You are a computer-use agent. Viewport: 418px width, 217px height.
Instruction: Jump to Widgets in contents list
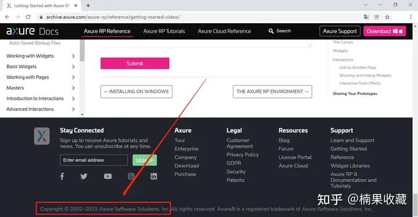[340, 51]
